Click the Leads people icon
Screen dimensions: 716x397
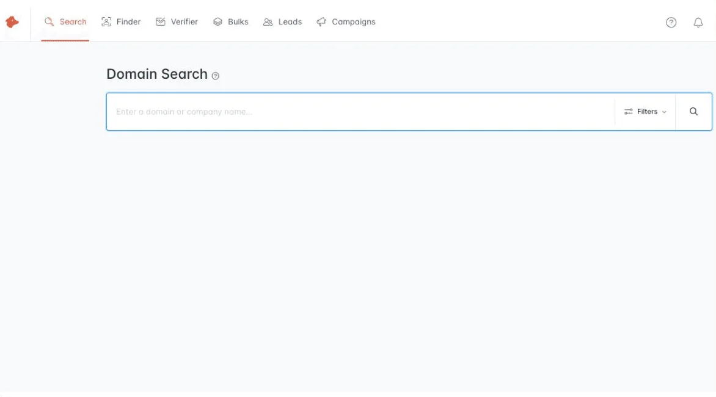coord(267,21)
